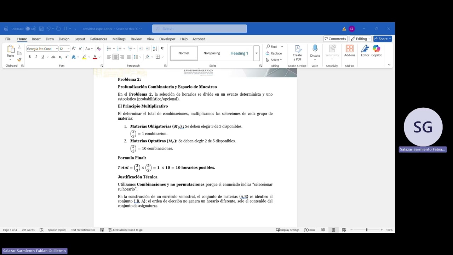Screen dimensions: 453x255
Task: Toggle show paragraph marks
Action: [162, 49]
